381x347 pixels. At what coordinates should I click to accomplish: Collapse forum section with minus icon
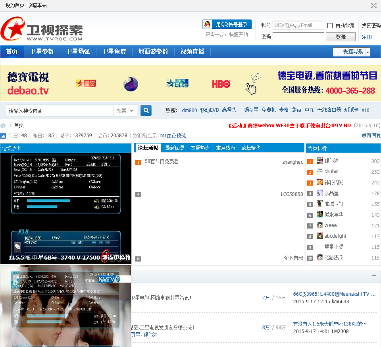click(374, 275)
